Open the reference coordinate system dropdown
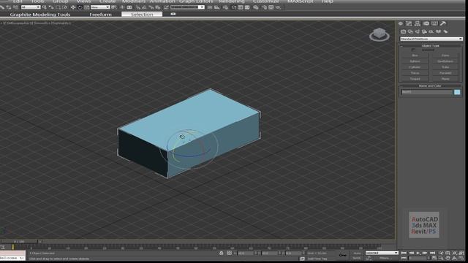The width and height of the screenshot is (468, 263). [x=100, y=7]
